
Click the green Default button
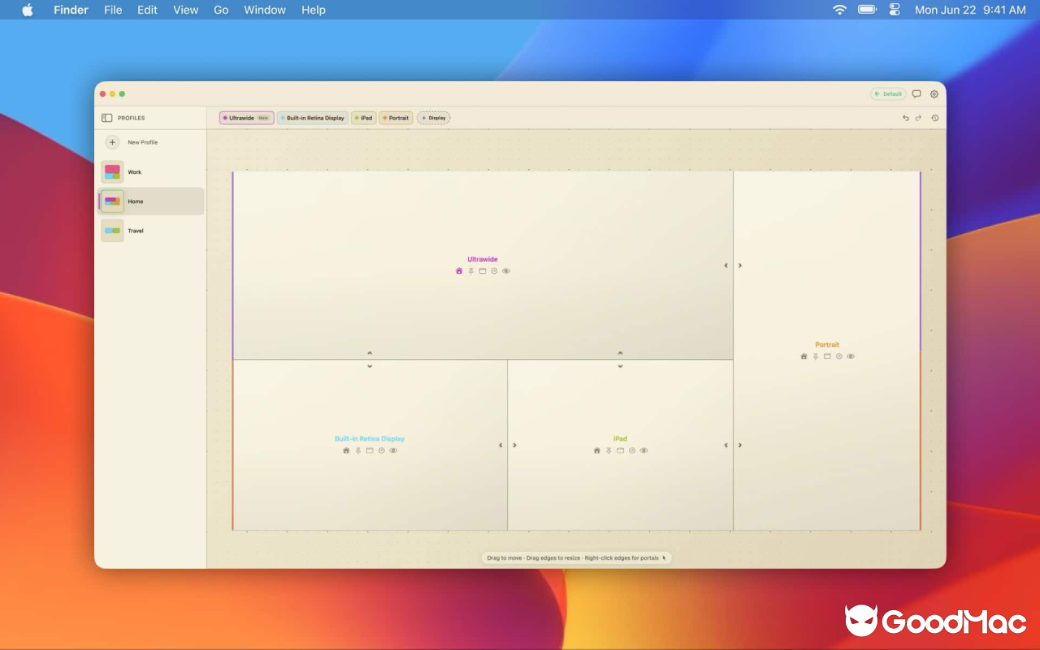click(x=888, y=94)
